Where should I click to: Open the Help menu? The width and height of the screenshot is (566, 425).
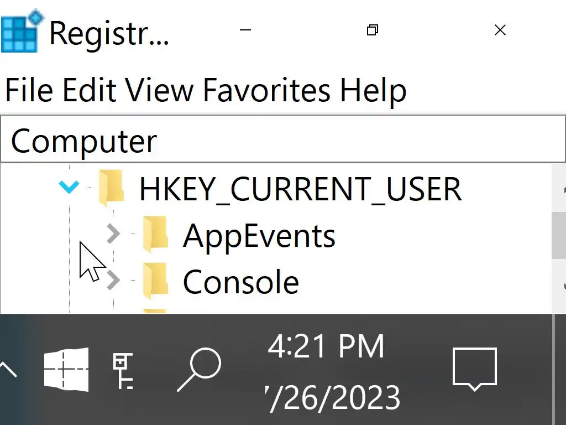pos(373,90)
